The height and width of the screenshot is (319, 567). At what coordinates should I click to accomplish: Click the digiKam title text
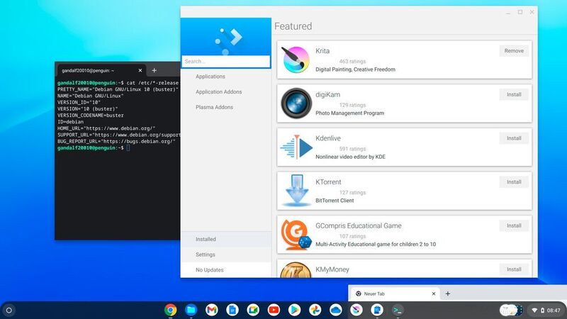point(327,95)
